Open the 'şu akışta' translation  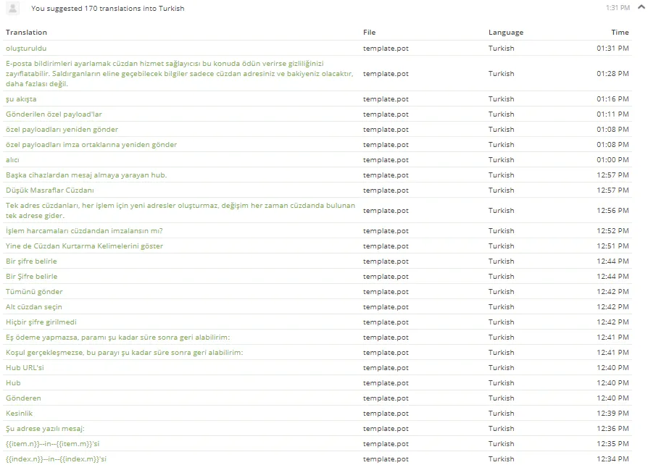pos(21,99)
